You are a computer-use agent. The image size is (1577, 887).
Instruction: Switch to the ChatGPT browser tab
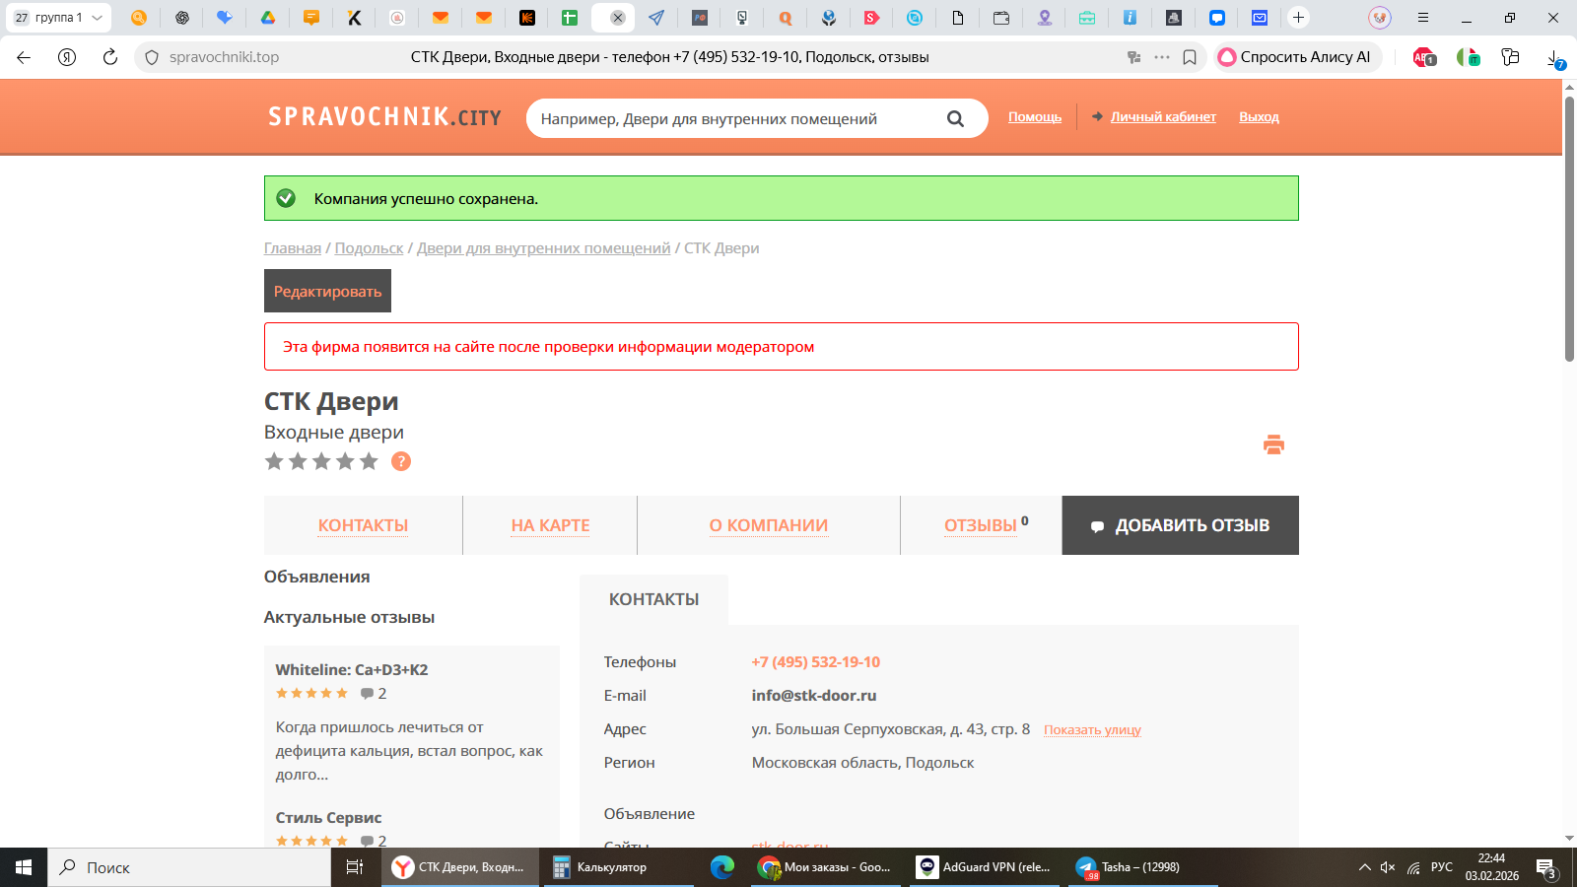[182, 18]
